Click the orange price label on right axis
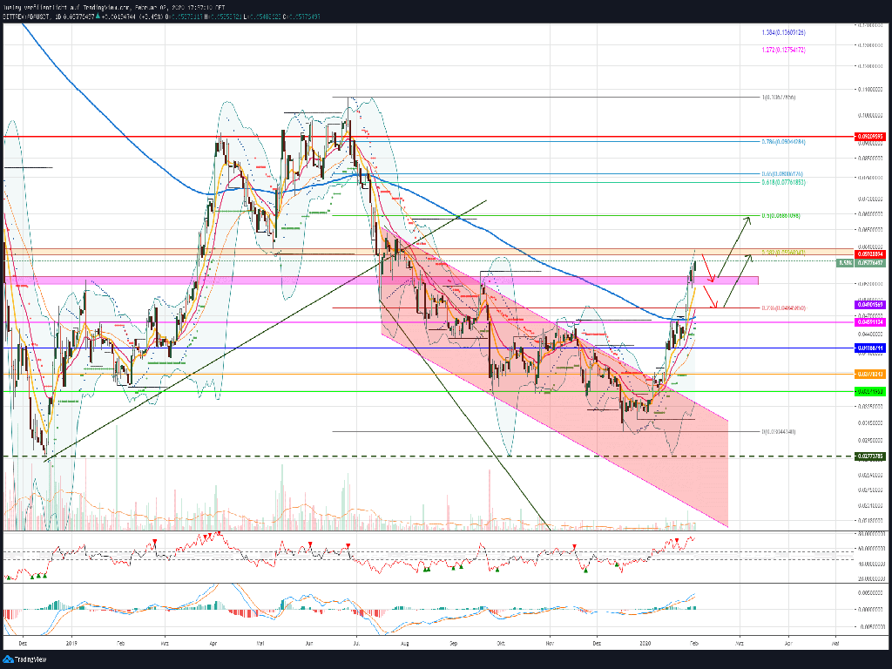 tap(868, 374)
